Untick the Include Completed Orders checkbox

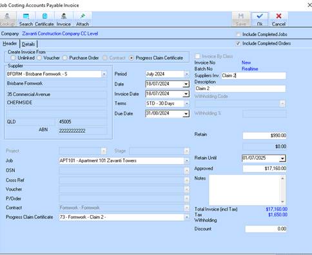pos(238,43)
